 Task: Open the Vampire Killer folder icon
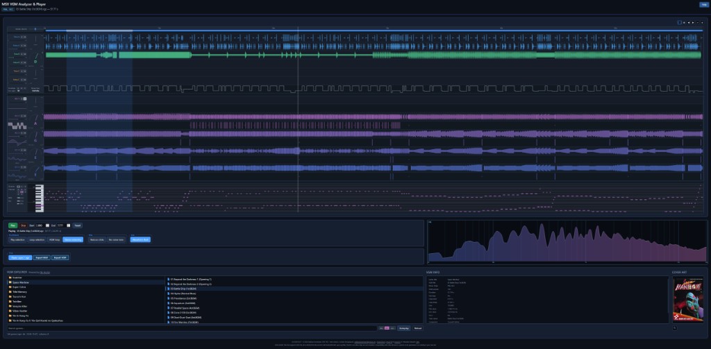[10, 306]
